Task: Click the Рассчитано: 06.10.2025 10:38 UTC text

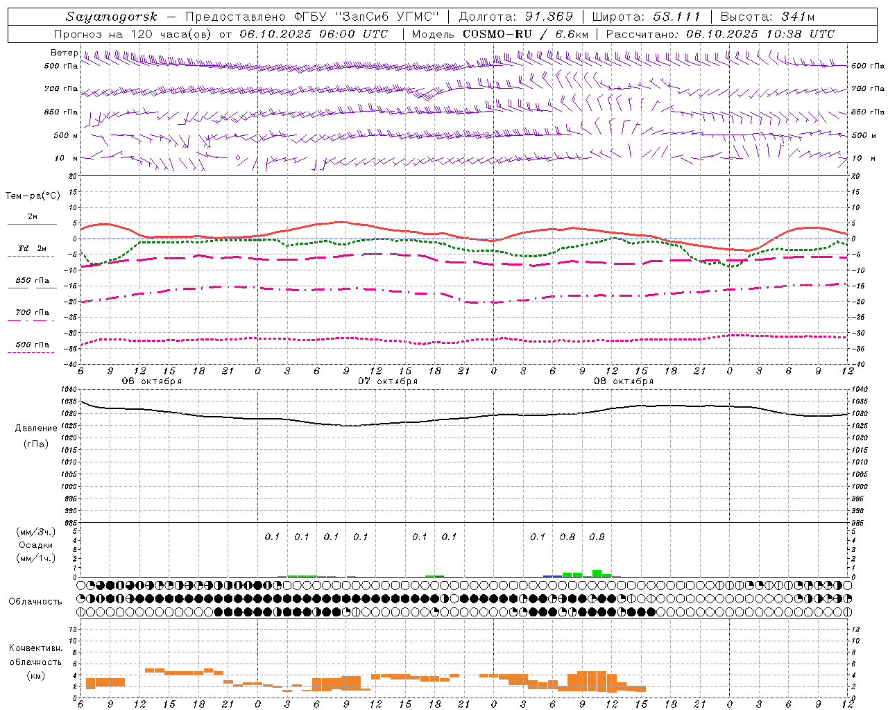Action: coord(721,34)
